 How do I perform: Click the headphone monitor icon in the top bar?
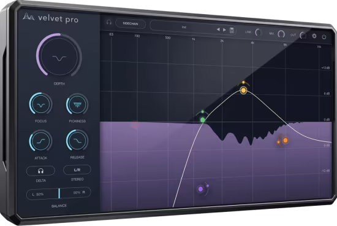tap(109, 22)
